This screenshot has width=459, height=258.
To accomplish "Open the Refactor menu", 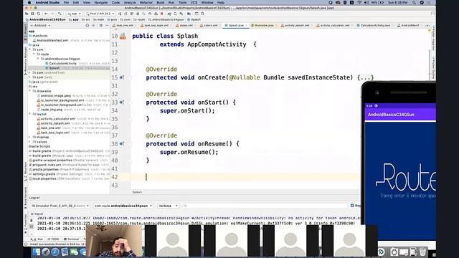I will point(146,2).
